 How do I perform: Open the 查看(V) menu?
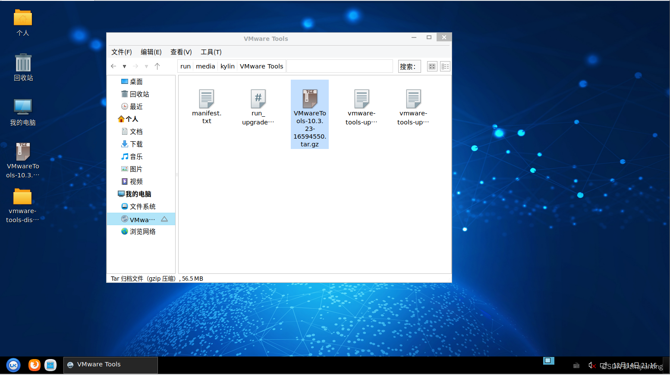point(181,52)
